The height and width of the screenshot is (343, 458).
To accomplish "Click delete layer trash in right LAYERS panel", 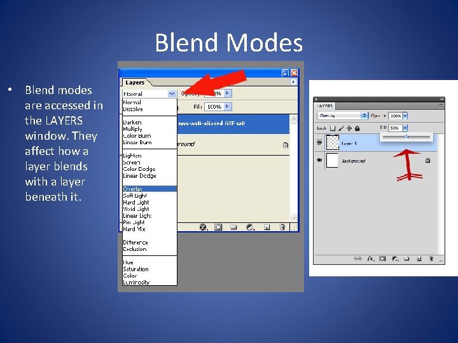I will [431, 259].
